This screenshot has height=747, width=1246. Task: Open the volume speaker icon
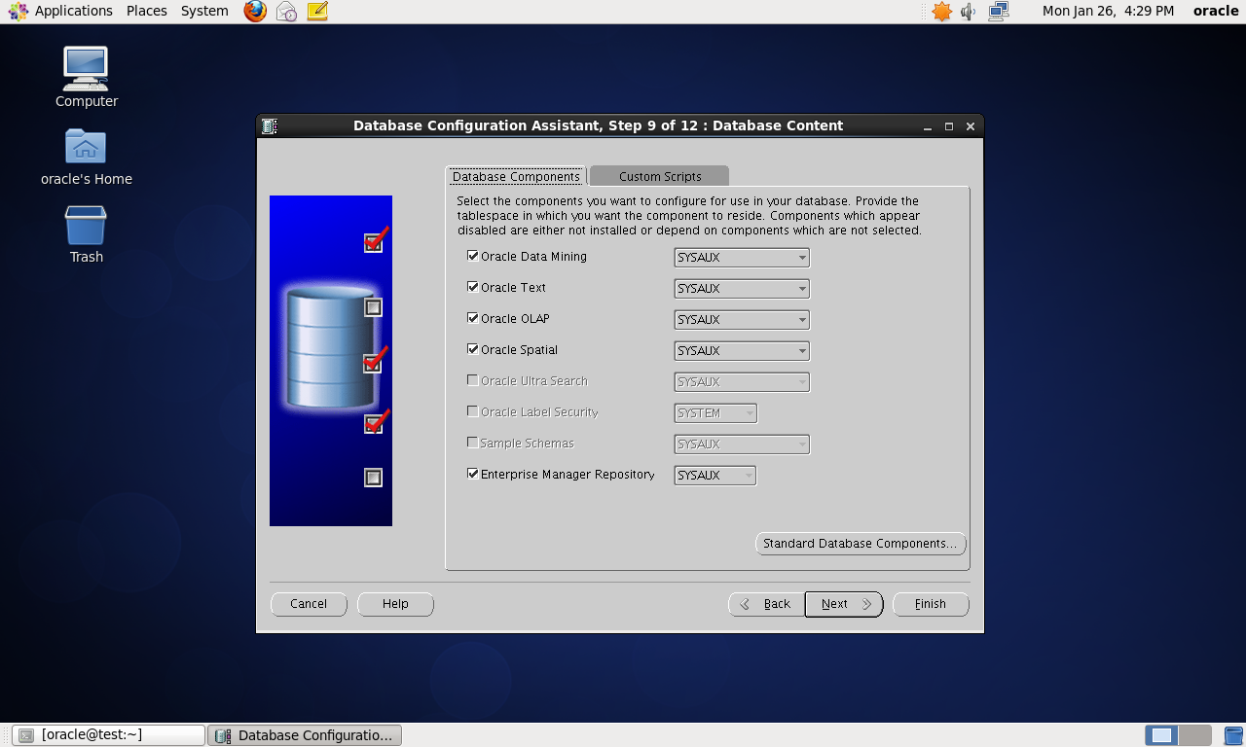click(969, 12)
